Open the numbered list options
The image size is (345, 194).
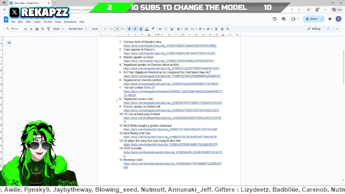point(209,29)
